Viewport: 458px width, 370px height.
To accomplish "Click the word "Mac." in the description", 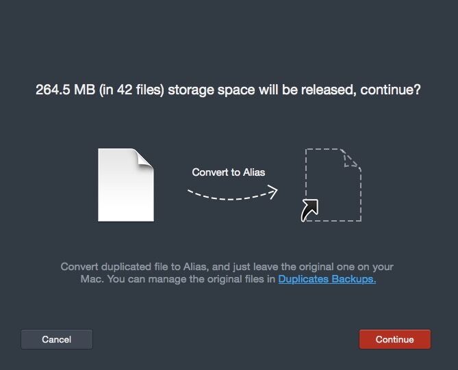I will pos(92,279).
